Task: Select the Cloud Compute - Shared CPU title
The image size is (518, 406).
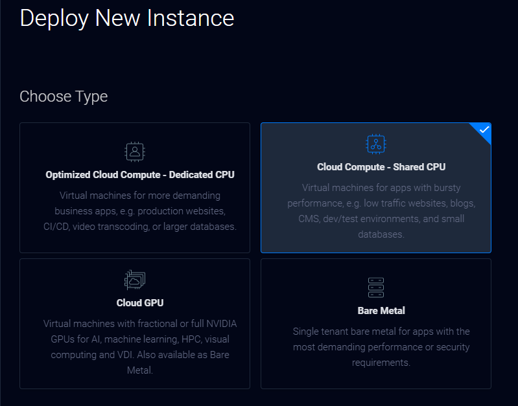Action: coord(381,167)
